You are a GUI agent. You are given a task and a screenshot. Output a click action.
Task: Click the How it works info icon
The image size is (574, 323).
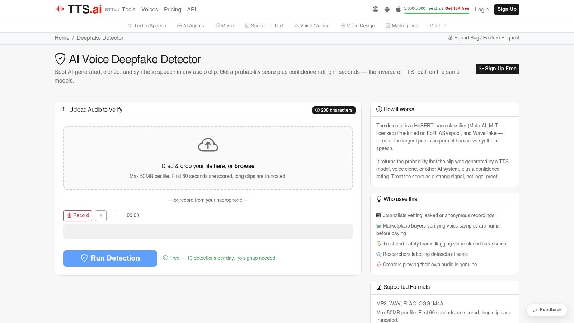coord(379,109)
